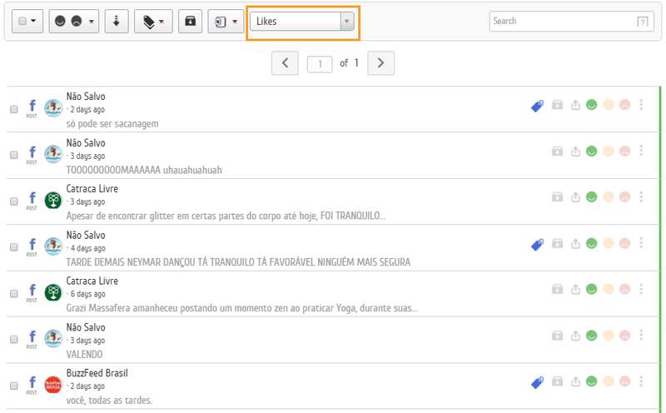Open the Likes sort dropdown
666x413 pixels.
[x=304, y=22]
